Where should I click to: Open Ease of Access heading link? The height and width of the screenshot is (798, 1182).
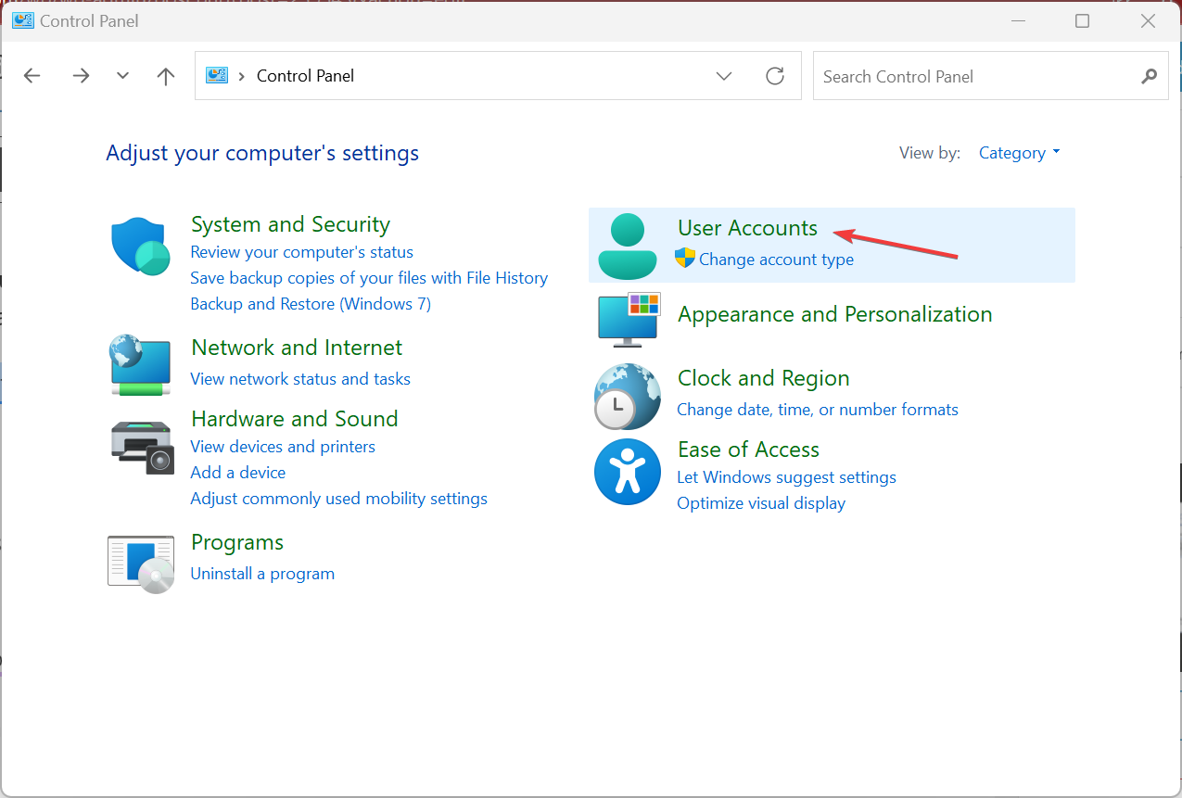coord(749,450)
